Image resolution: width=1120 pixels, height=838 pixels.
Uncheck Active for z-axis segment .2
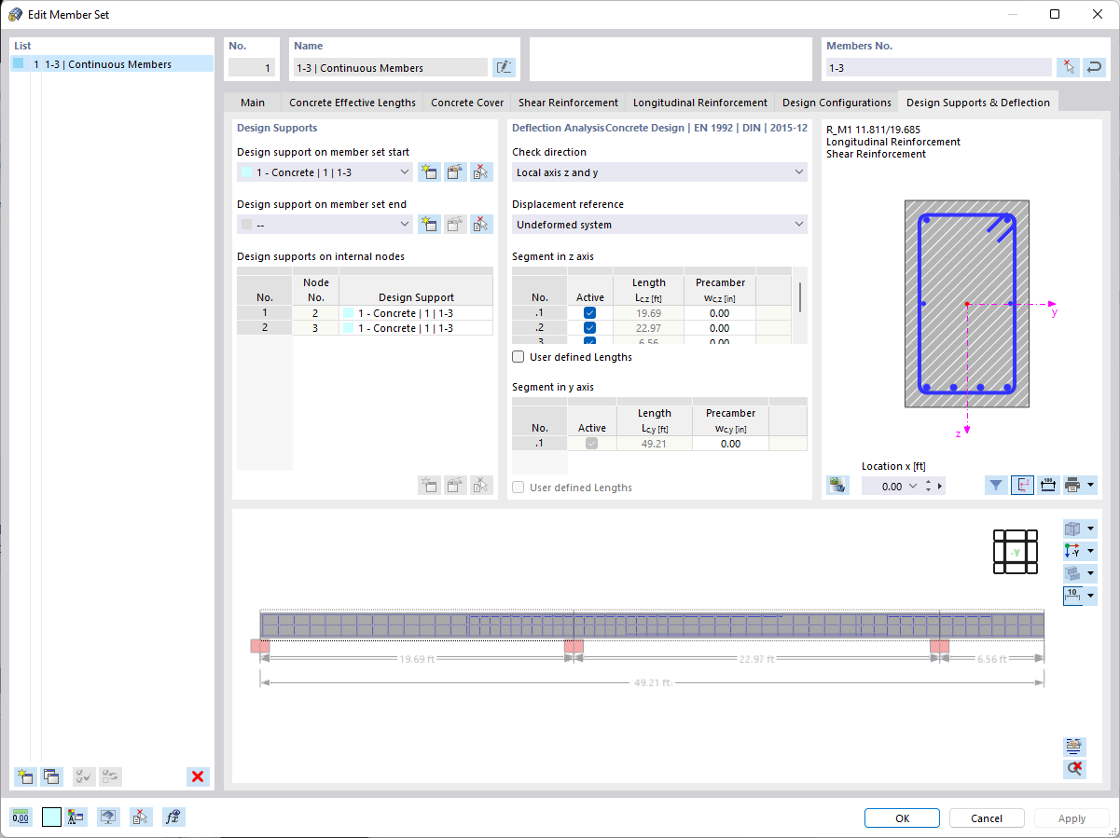589,328
